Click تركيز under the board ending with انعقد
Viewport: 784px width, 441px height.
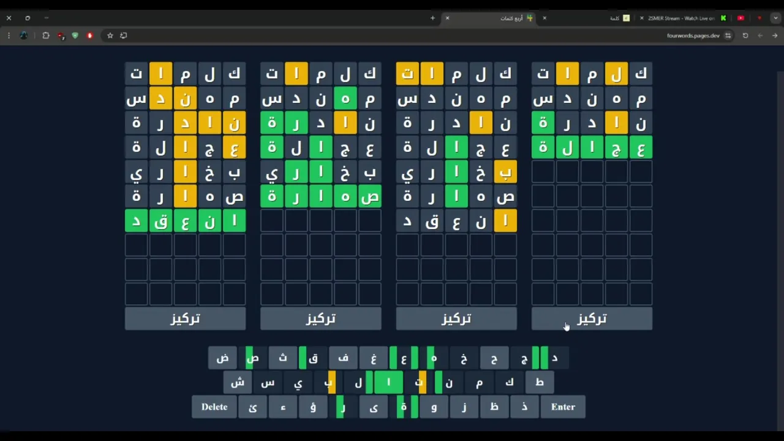pyautogui.click(x=185, y=318)
